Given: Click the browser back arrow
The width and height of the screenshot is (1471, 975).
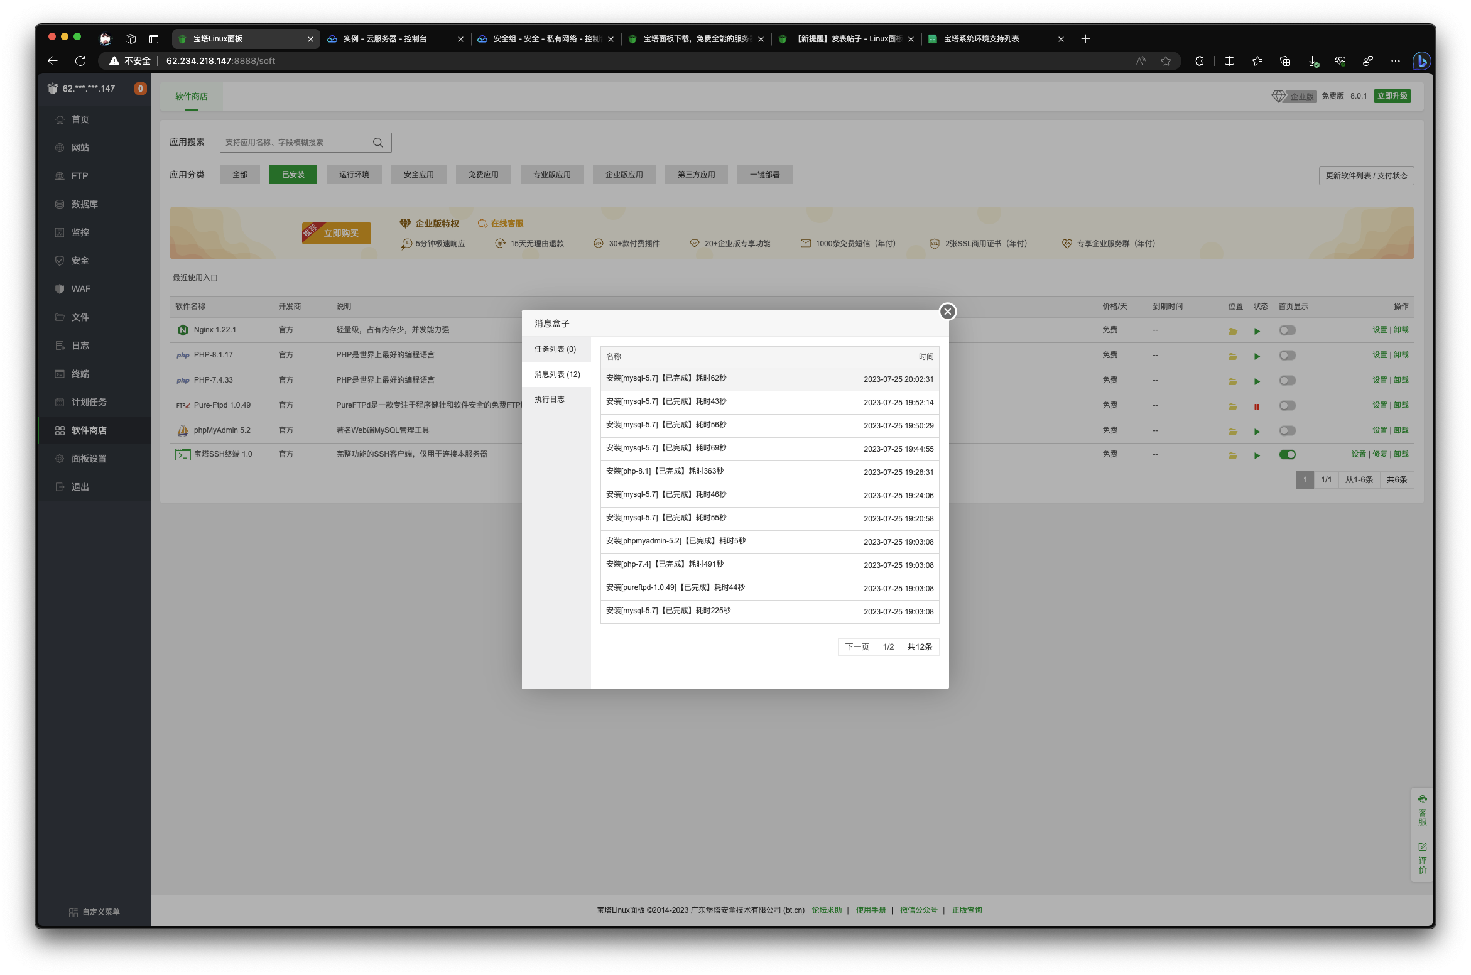Looking at the screenshot, I should tap(53, 61).
